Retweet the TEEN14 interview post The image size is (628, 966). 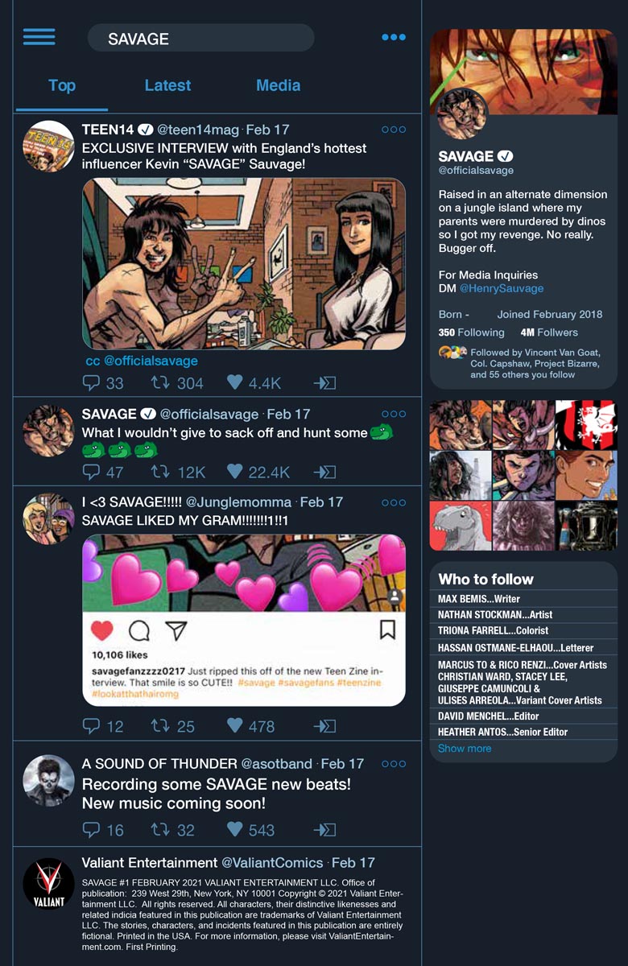click(160, 382)
